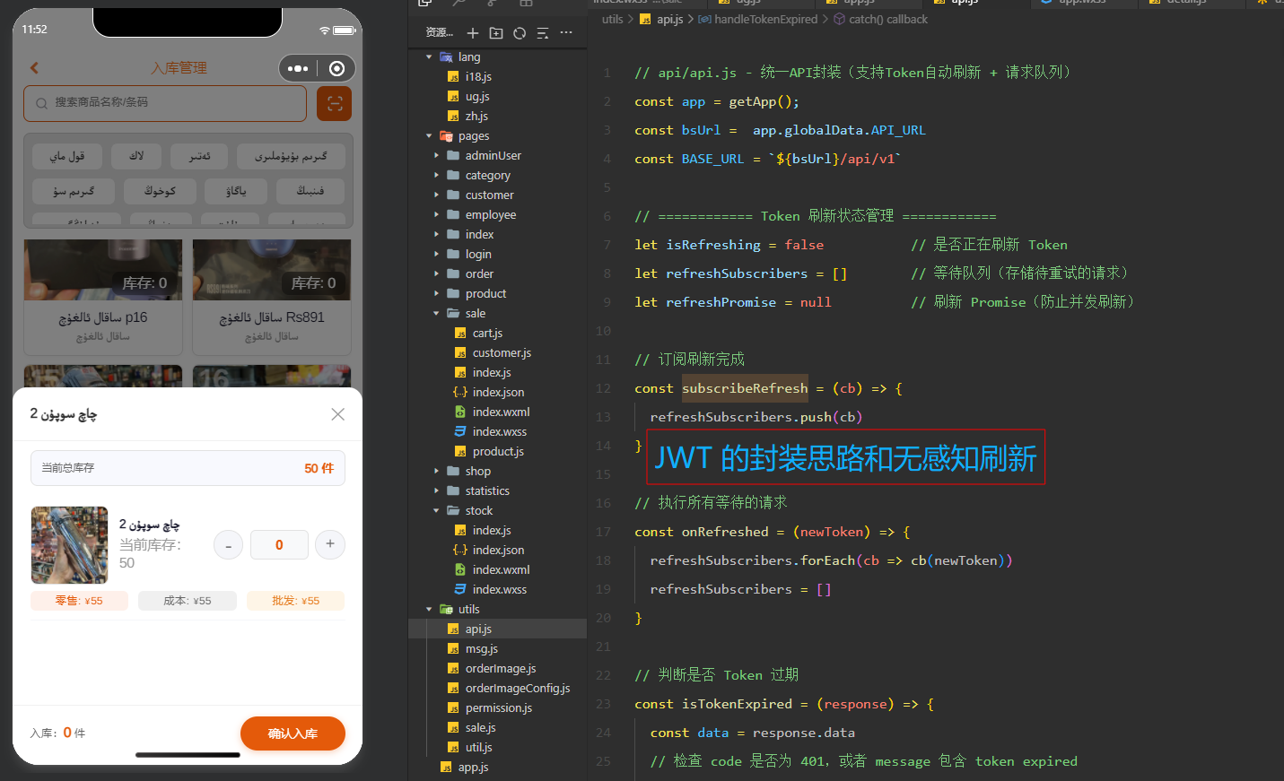Tap the 确认入库 button
Viewport: 1284px width, 781px height.
[293, 733]
